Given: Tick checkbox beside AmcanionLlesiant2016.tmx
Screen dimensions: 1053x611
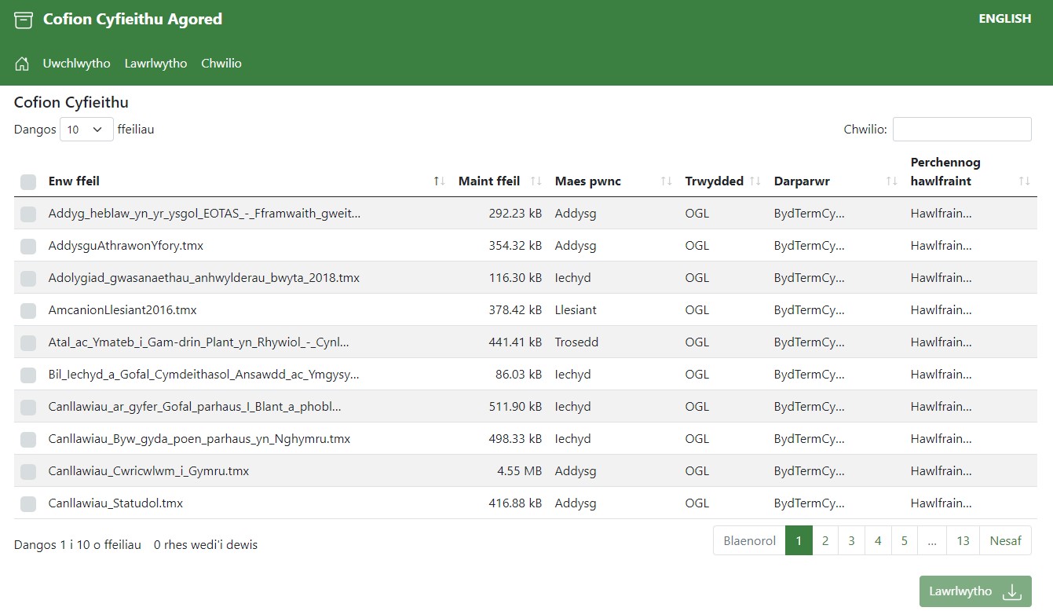Looking at the screenshot, I should pyautogui.click(x=28, y=311).
